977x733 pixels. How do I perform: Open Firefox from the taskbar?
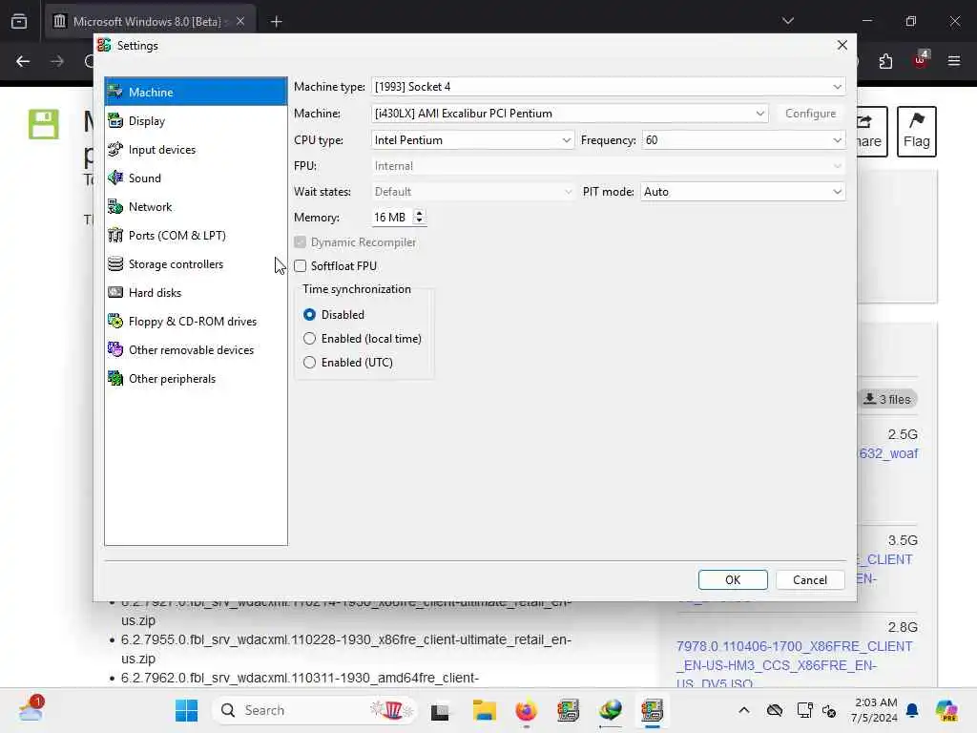[x=526, y=710]
